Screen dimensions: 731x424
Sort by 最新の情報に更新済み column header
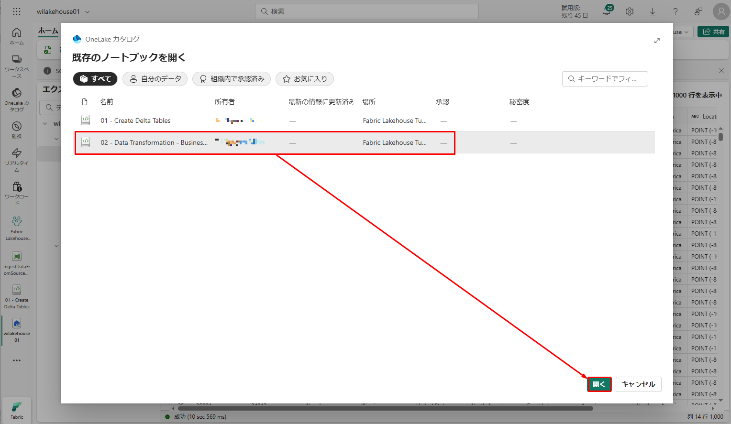point(321,102)
